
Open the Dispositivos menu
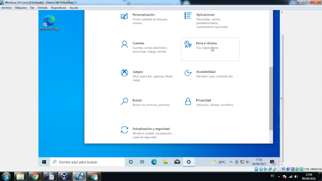[58, 8]
